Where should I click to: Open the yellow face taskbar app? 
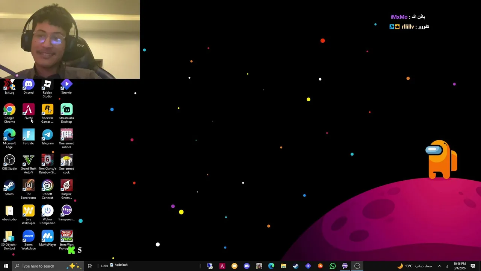pos(234,266)
